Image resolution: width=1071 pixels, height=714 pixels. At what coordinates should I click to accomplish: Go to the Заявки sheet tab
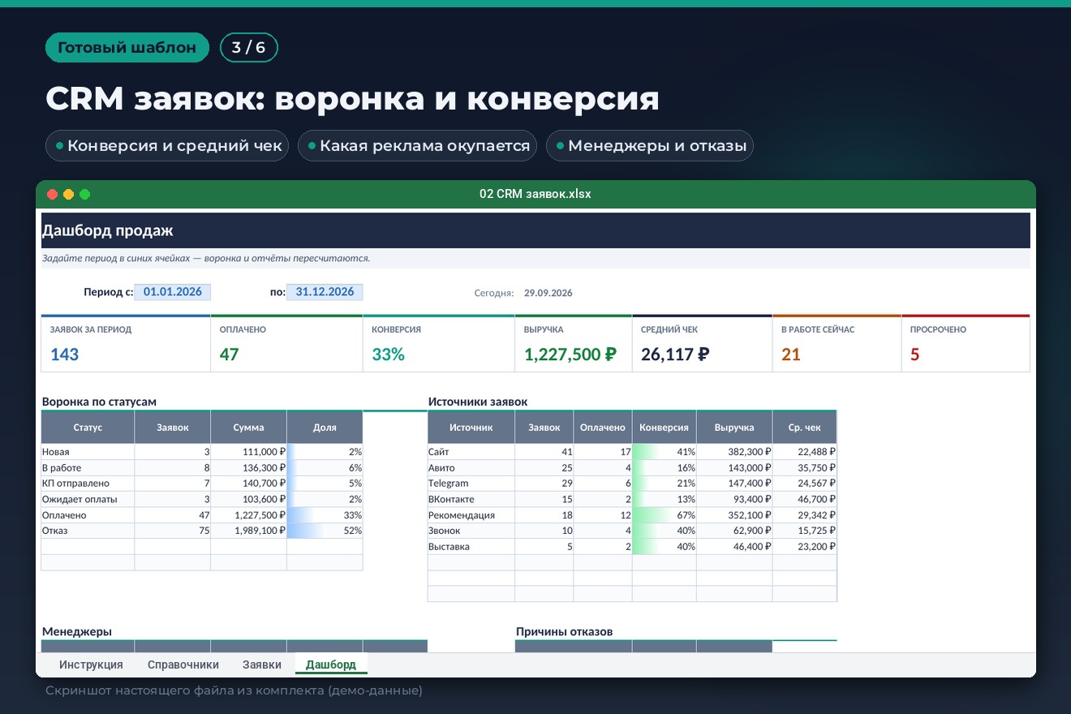coord(262,665)
